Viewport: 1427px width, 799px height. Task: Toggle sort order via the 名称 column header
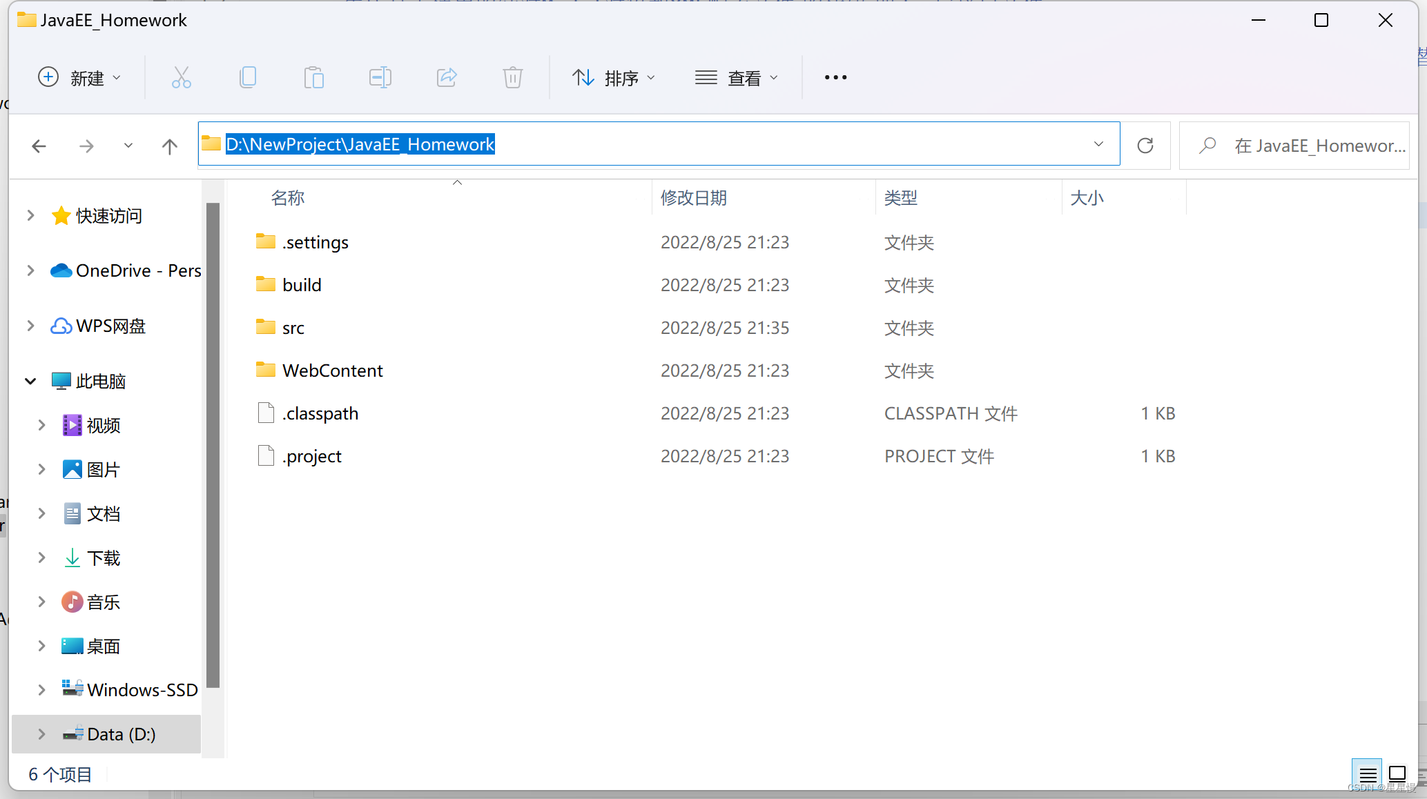(288, 198)
